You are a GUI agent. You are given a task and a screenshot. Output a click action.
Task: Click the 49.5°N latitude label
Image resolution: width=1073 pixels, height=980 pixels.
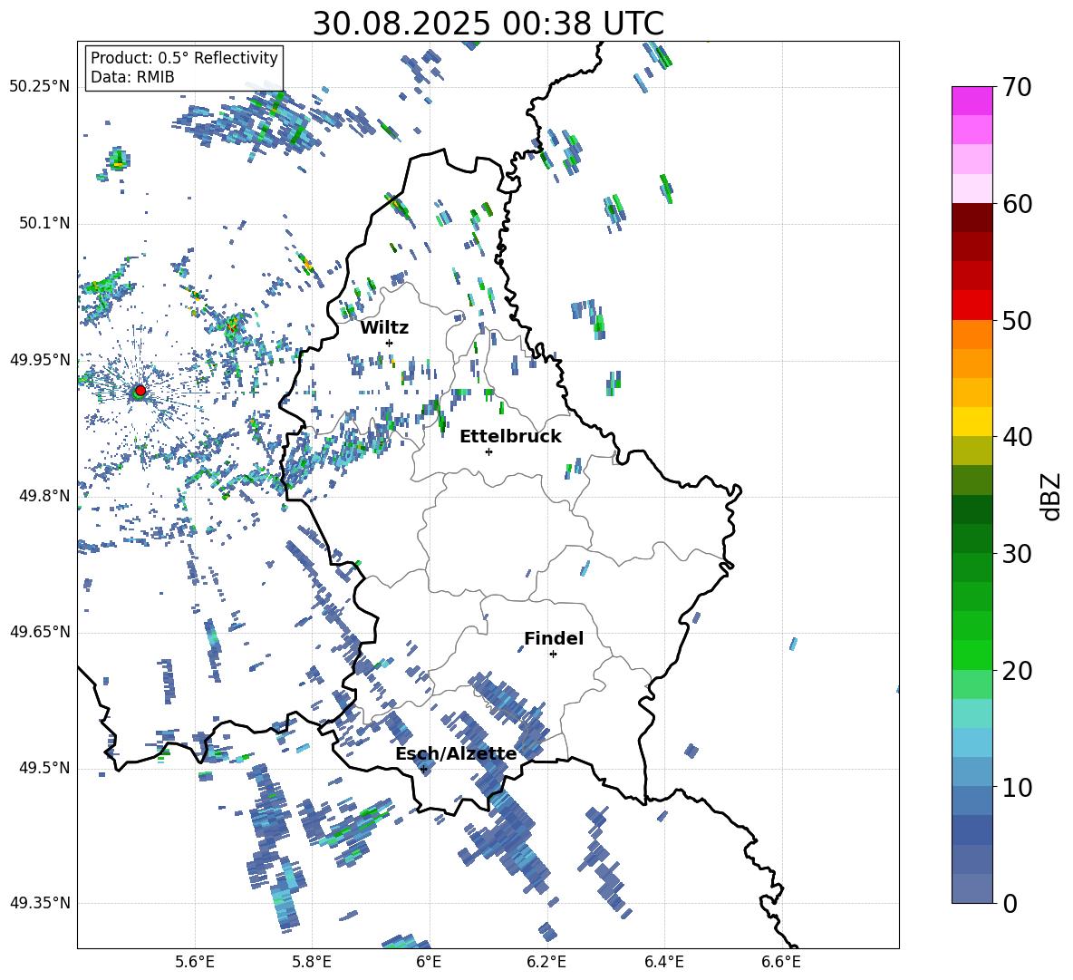(44, 768)
